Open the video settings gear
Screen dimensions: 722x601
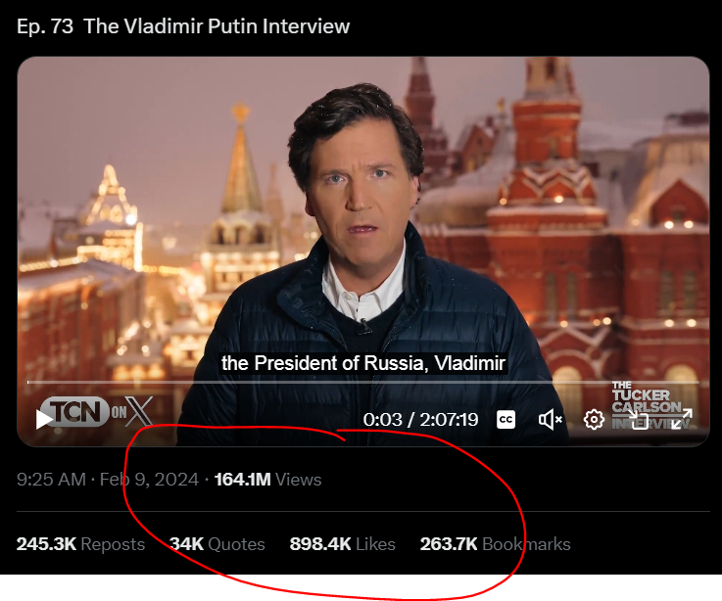[x=594, y=420]
